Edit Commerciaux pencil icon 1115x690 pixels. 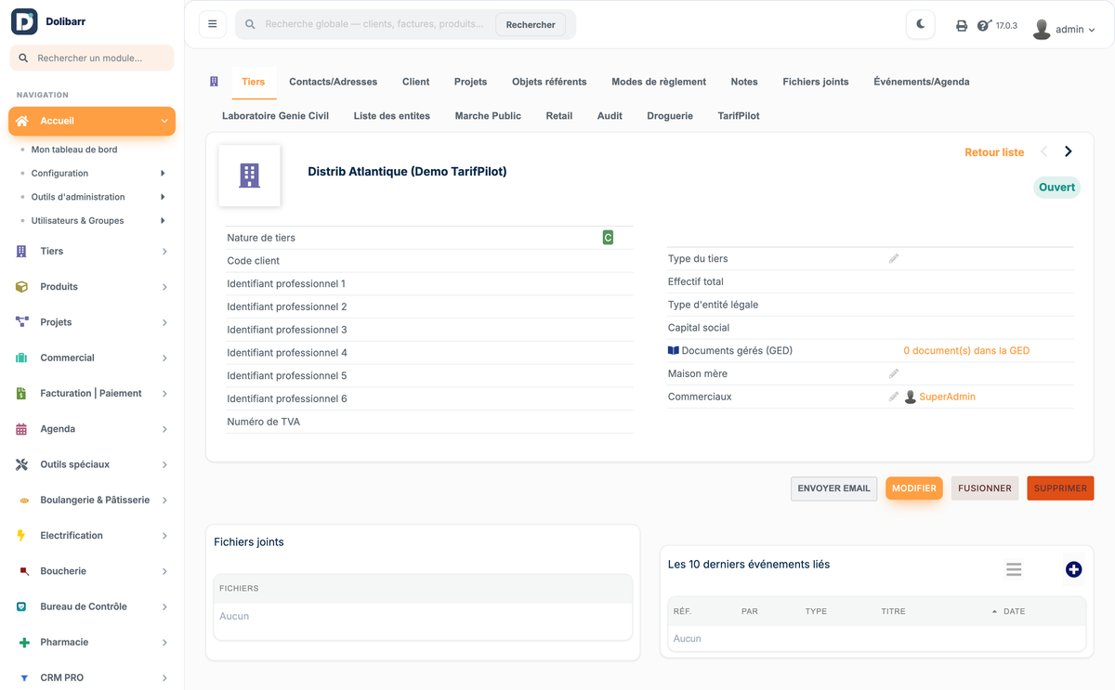pyautogui.click(x=894, y=397)
